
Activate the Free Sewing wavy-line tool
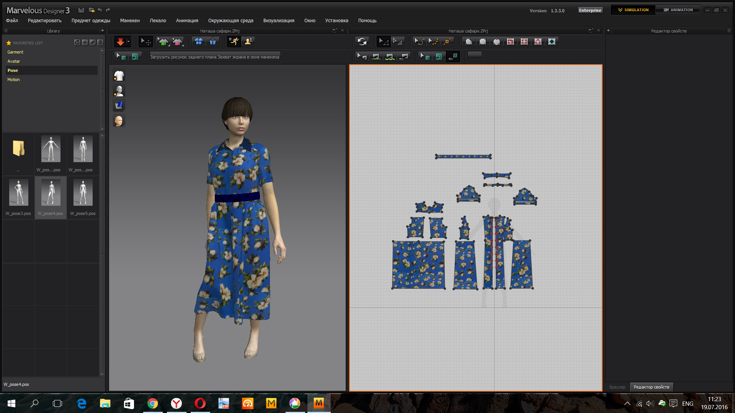coord(390,57)
